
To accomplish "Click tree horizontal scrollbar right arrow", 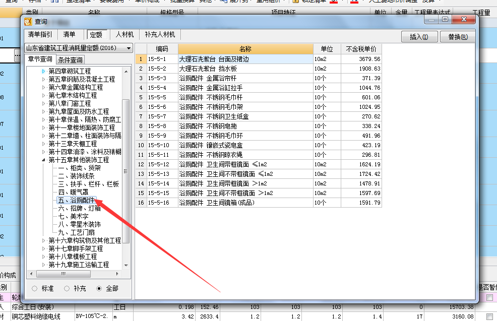I will 117,274.
